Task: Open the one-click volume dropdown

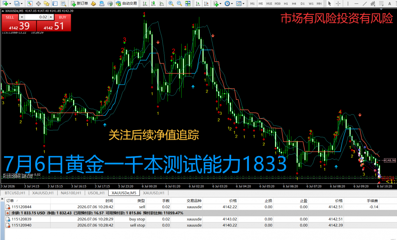Action: [22, 17]
